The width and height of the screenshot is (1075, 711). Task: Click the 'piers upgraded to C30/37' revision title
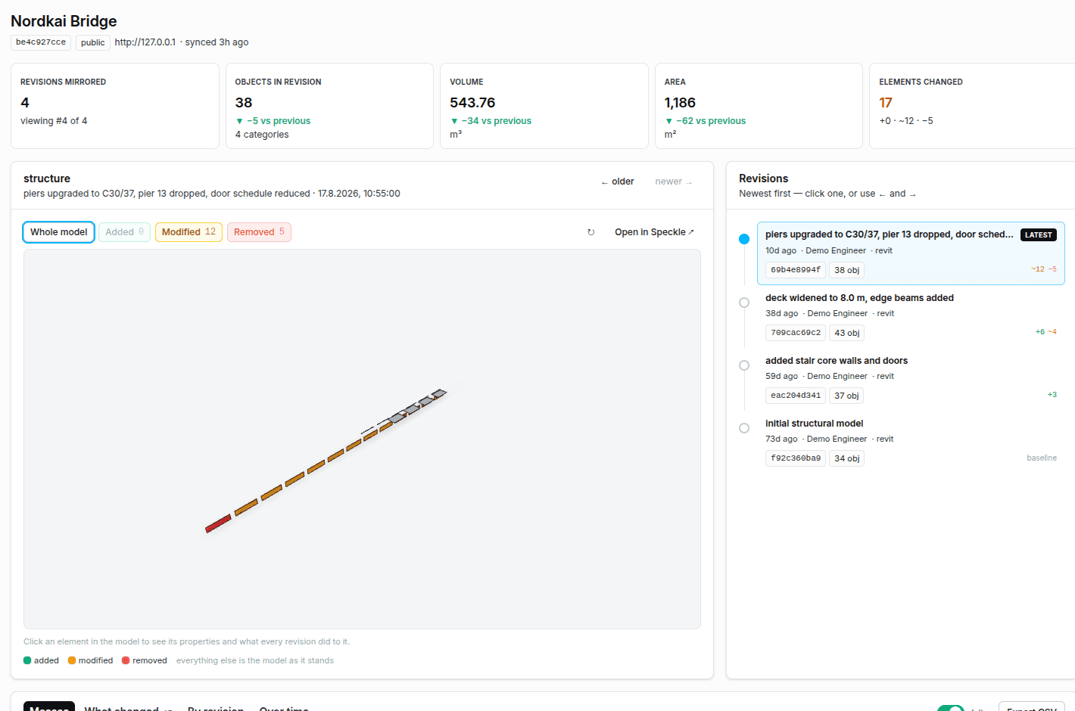(x=890, y=234)
